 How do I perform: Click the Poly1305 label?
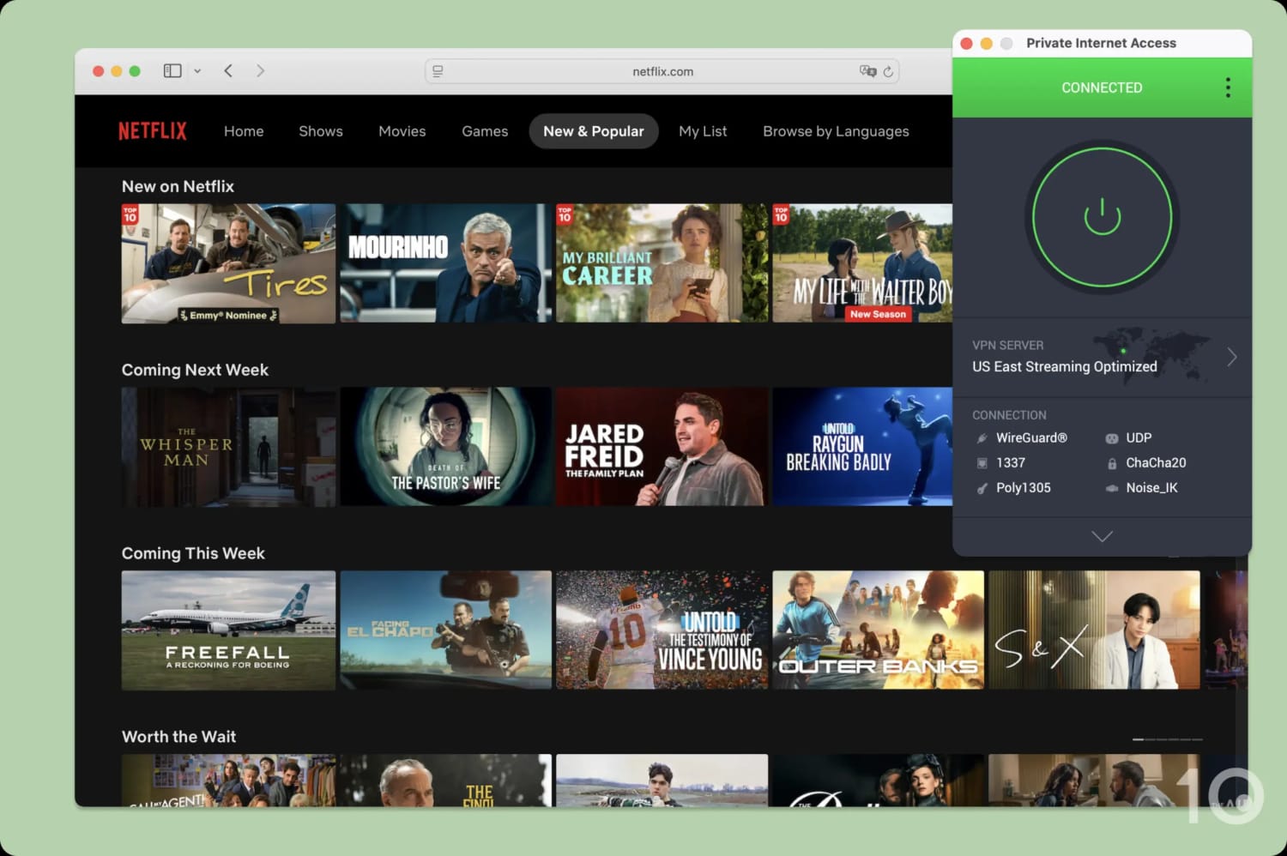coord(1023,488)
